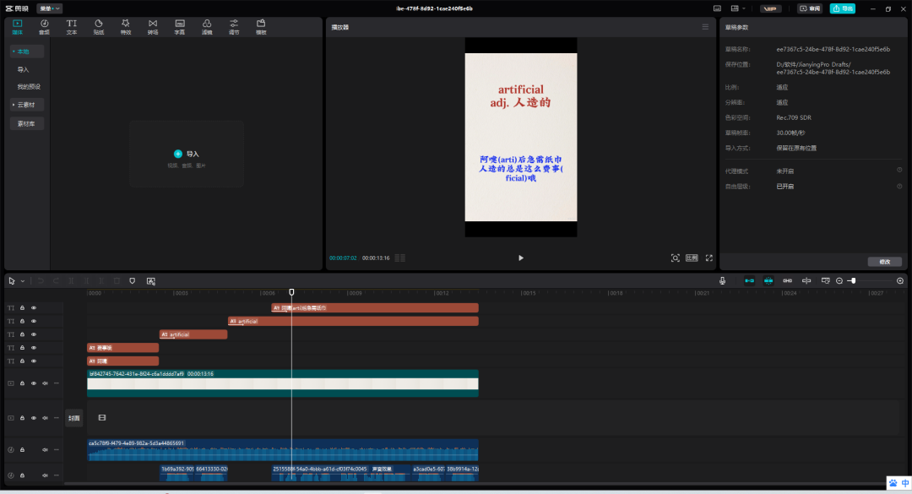Screen dimensions: 912x494
Task: Open the 特效 (Effects) panel
Action: click(x=125, y=26)
